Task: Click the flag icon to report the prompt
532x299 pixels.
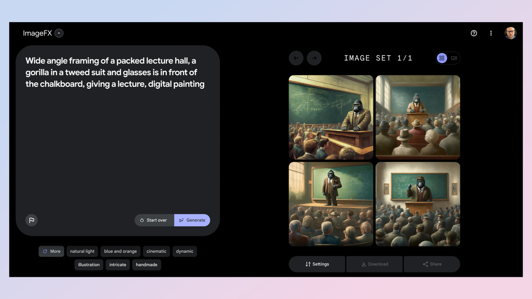Action: click(31, 220)
